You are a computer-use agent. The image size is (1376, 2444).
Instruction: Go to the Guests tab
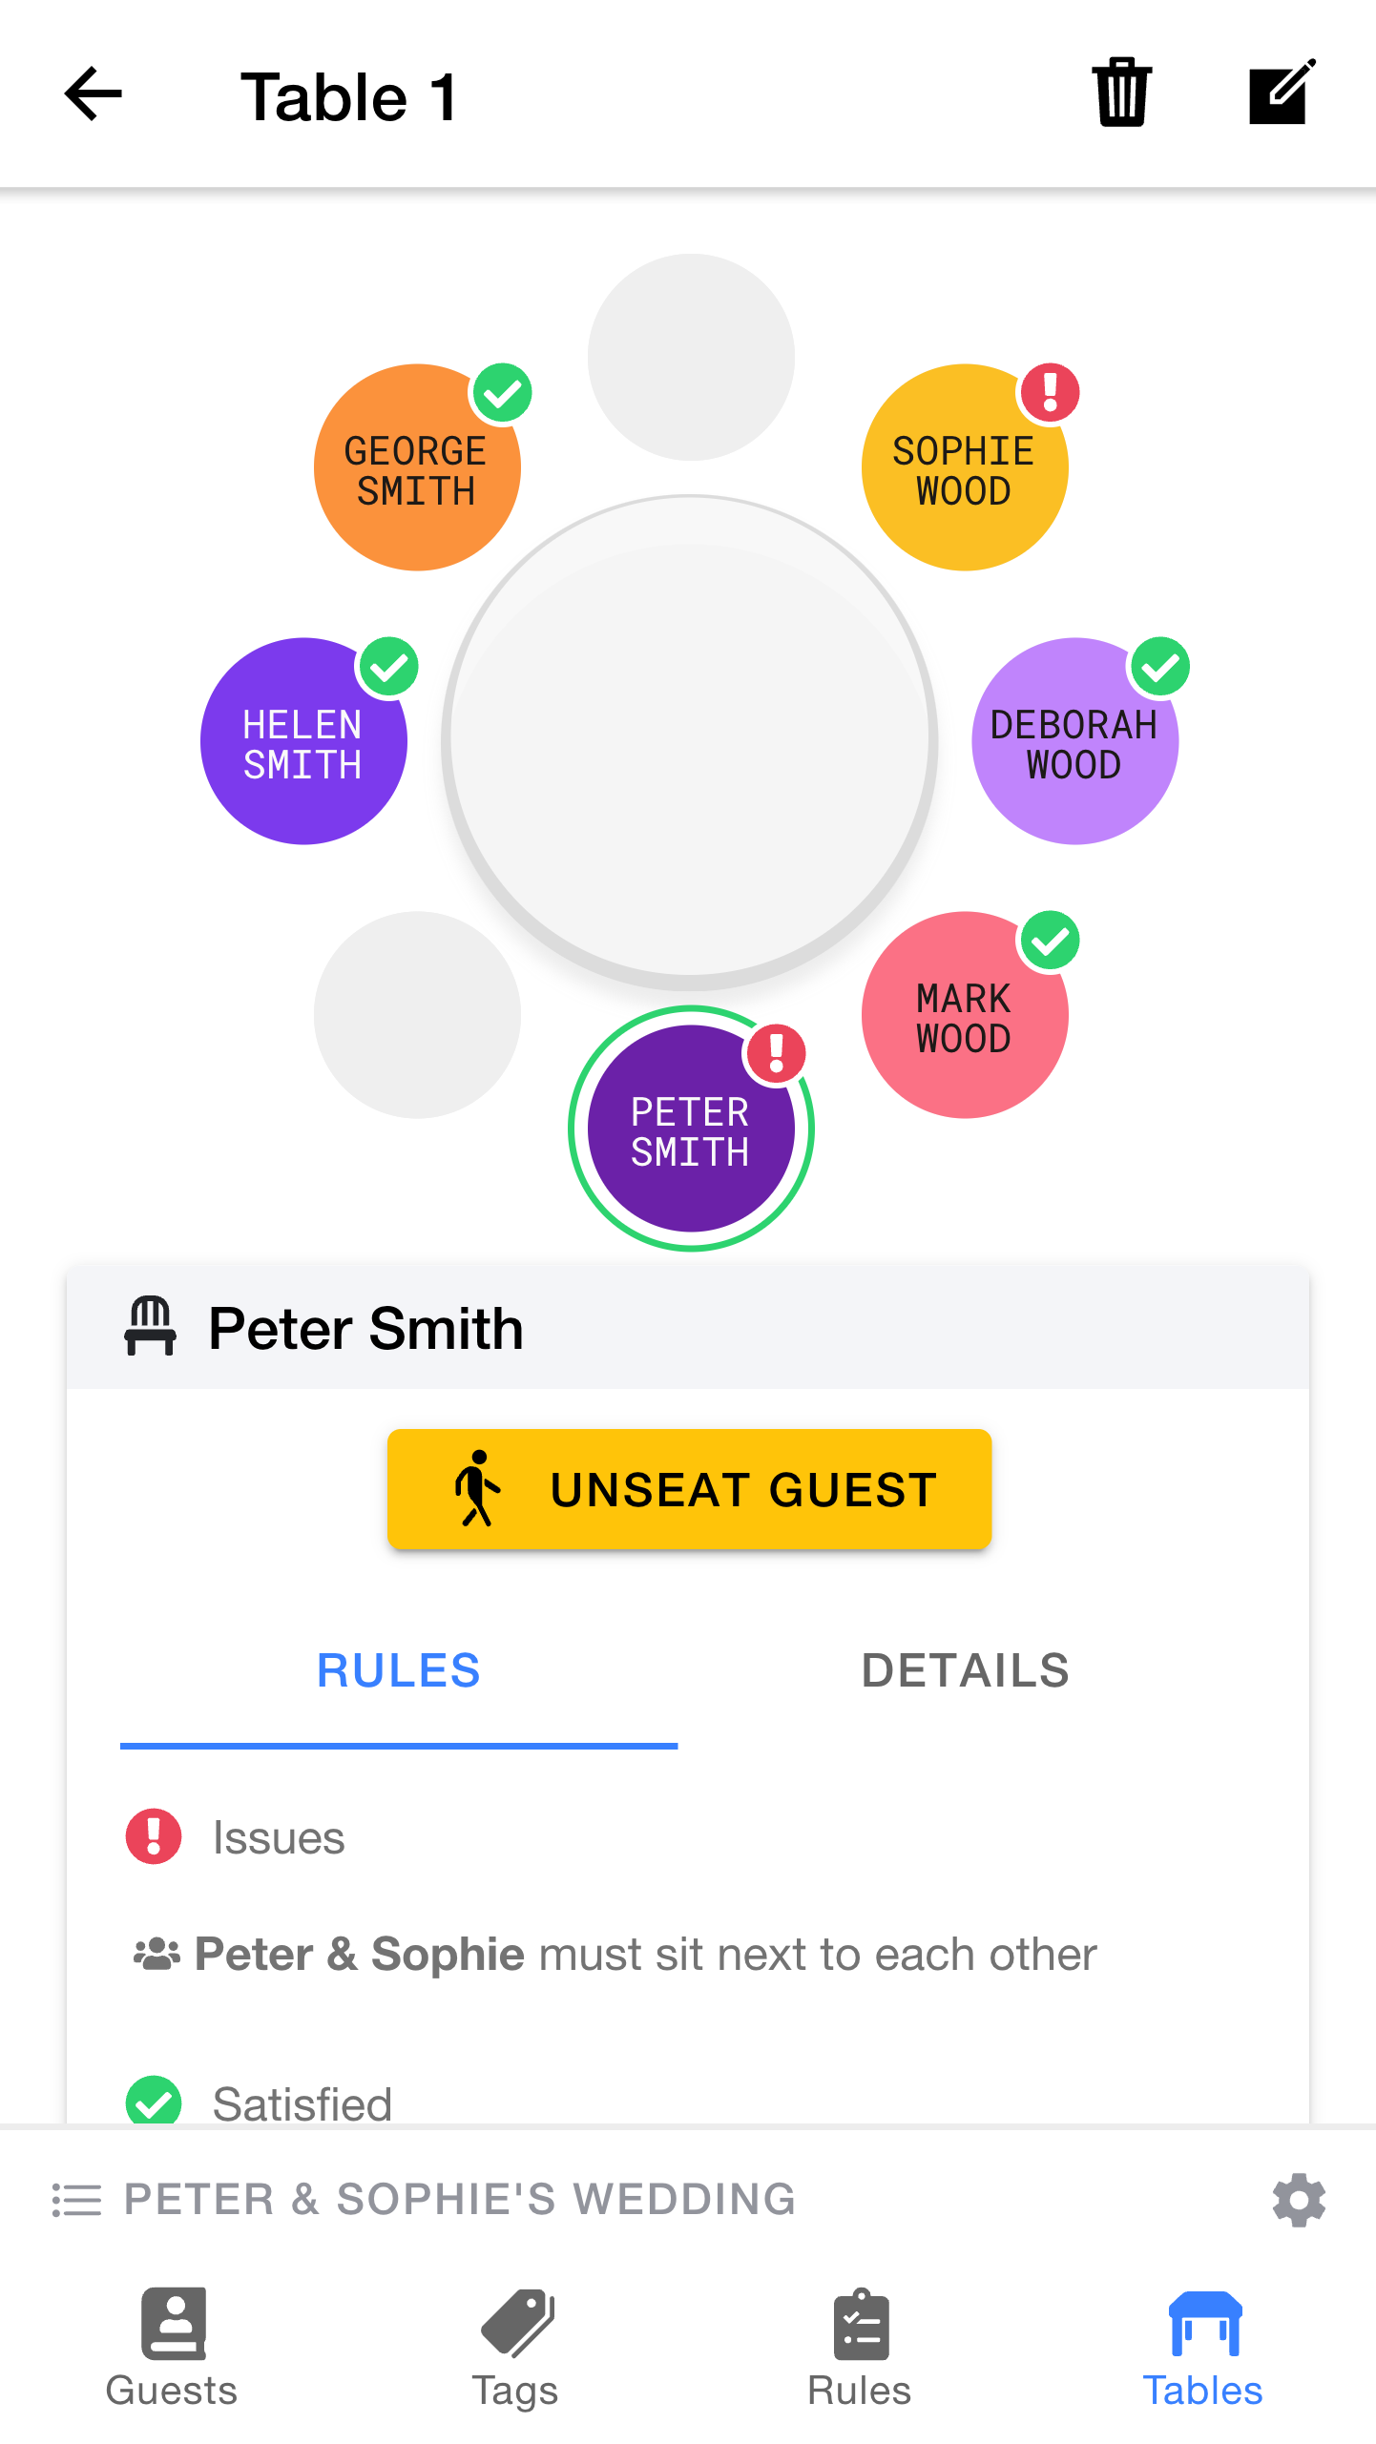[172, 2347]
